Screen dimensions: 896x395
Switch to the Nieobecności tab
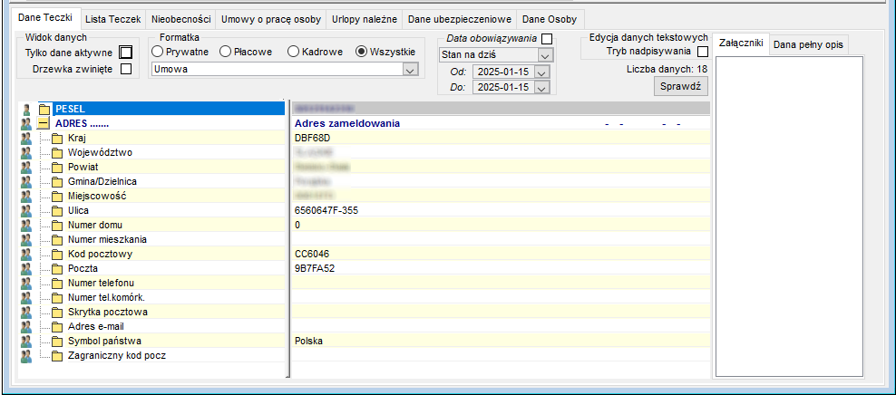click(x=181, y=19)
